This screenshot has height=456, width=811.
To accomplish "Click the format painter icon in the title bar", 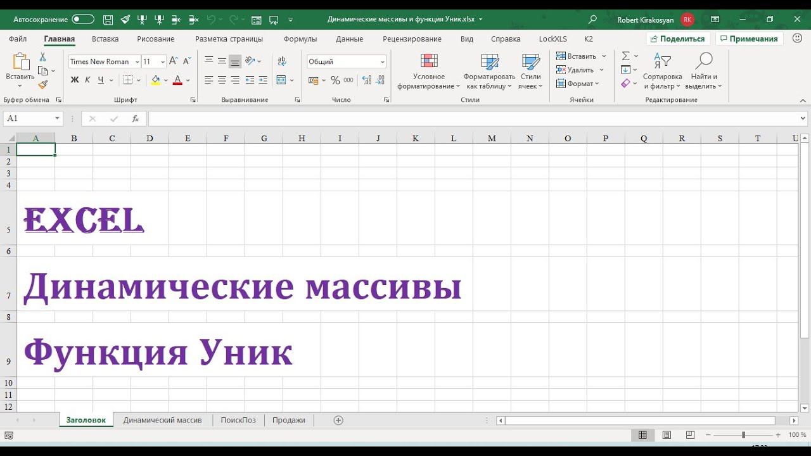I will 125,20.
